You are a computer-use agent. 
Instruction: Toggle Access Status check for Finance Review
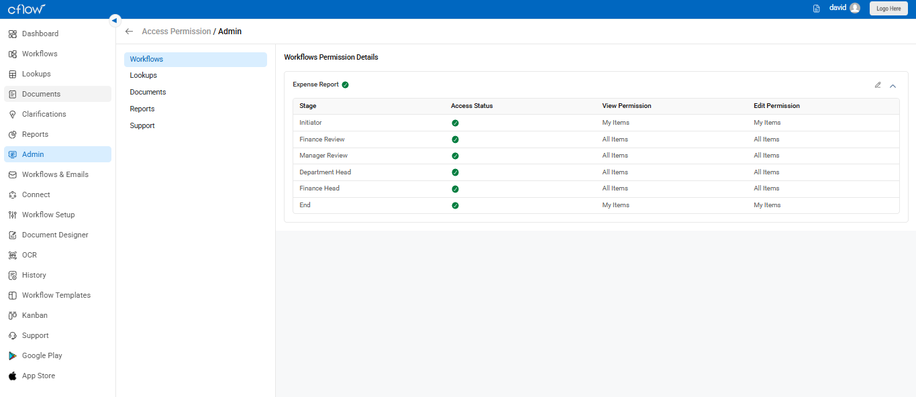[455, 139]
